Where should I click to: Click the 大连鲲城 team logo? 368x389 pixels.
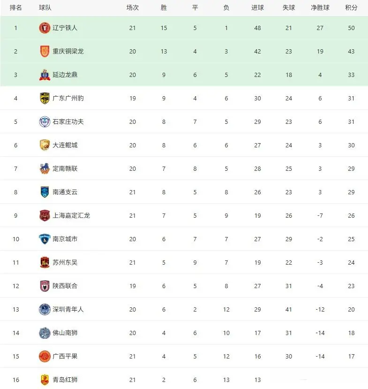tap(45, 145)
